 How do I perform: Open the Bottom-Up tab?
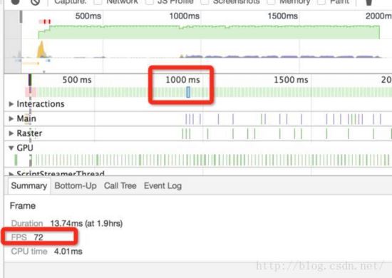(76, 186)
